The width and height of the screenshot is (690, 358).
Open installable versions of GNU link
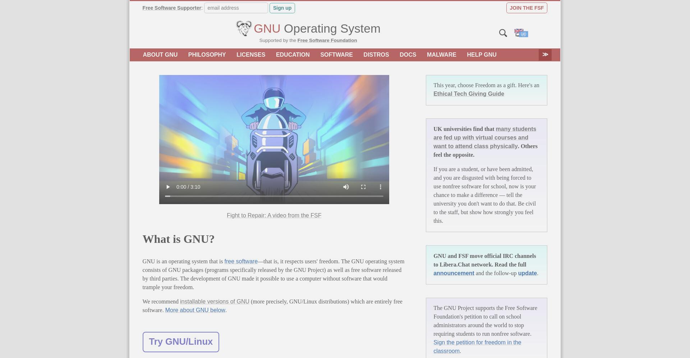click(215, 302)
